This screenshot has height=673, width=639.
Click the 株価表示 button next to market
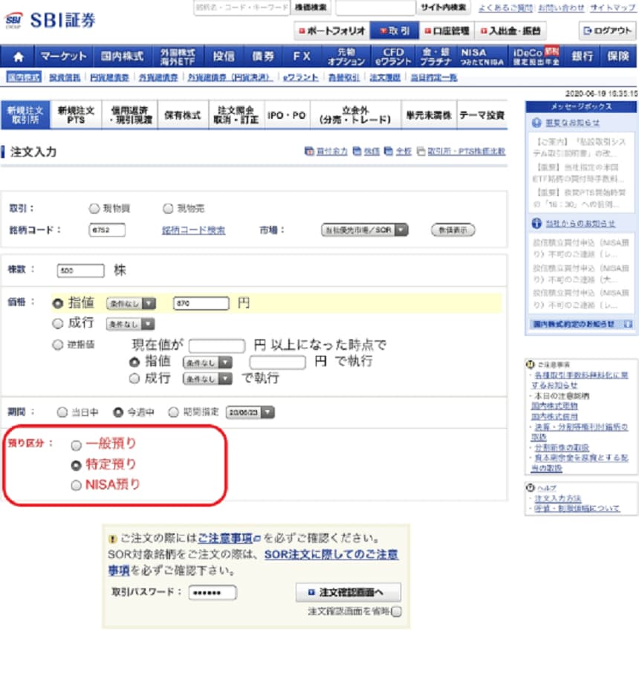click(453, 230)
